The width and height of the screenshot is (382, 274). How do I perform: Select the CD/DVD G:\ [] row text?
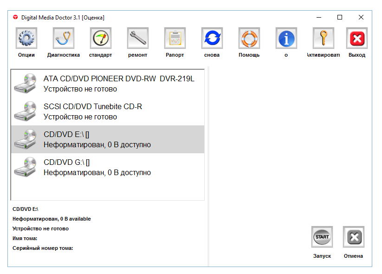pos(67,162)
